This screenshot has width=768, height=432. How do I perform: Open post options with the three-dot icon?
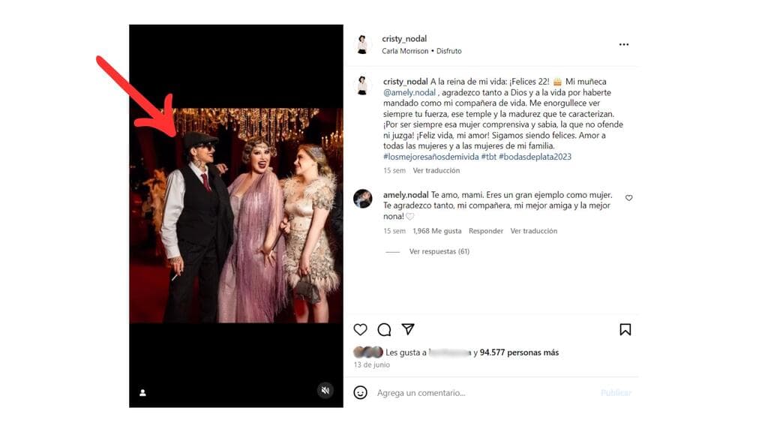click(623, 43)
